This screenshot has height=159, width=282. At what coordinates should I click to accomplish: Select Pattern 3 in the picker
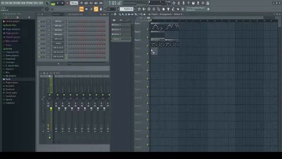[121, 34]
